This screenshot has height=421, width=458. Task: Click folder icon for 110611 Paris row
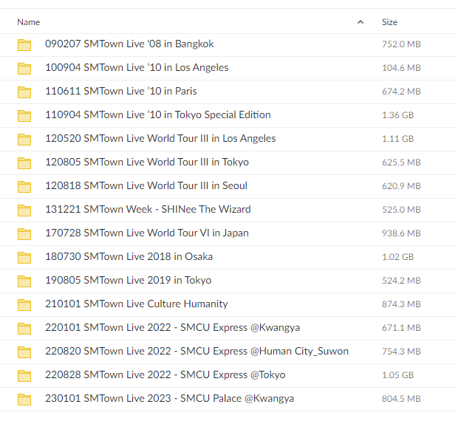pos(24,92)
